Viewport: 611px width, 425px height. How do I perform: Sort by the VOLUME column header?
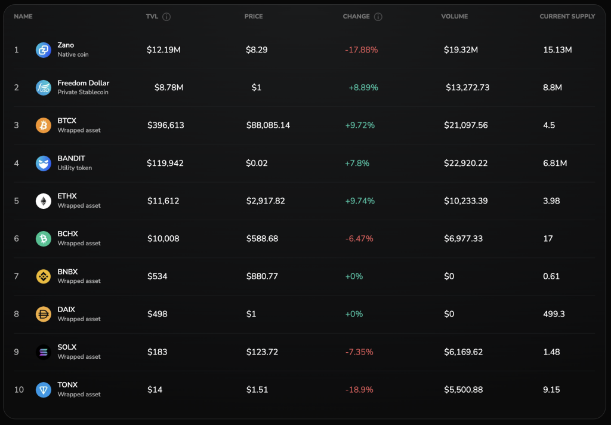coord(454,17)
